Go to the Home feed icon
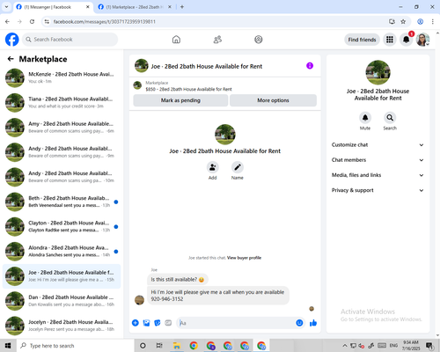440x352 pixels. pos(176,40)
